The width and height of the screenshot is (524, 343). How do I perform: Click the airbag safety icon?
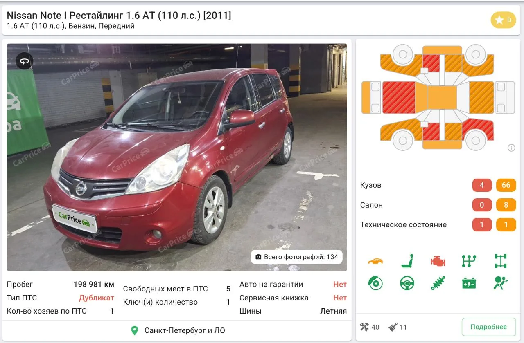coord(501,283)
